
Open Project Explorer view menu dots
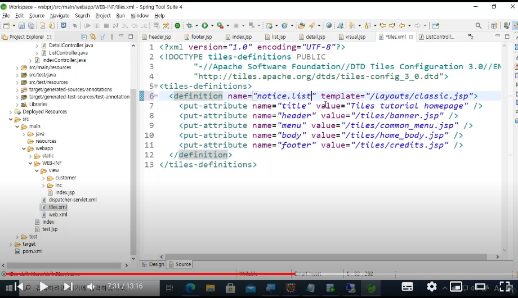112,37
